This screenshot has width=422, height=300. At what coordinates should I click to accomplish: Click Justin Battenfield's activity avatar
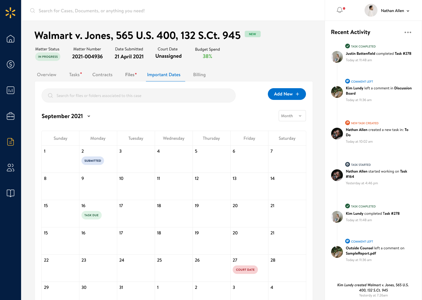337,57
